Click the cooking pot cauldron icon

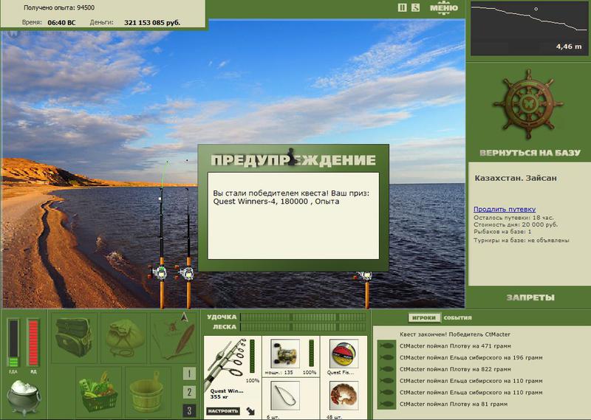click(24, 396)
